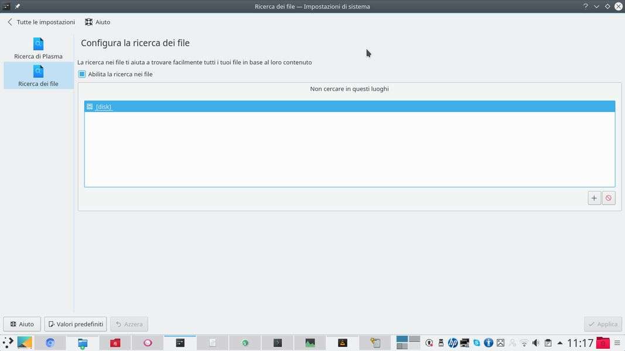
Task: Click the show desktop taskbar icon
Action: click(25, 343)
